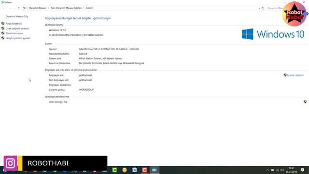
Task: Click the shield icon beside Uzak bağlantı ayarları
Action: 3,29
